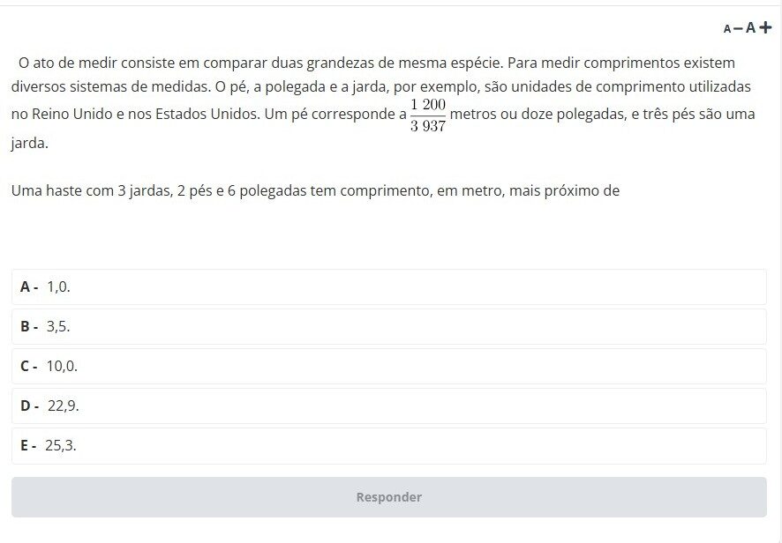Click the bold 'E -' option letter label
This screenshot has width=782, height=543.
tap(29, 445)
